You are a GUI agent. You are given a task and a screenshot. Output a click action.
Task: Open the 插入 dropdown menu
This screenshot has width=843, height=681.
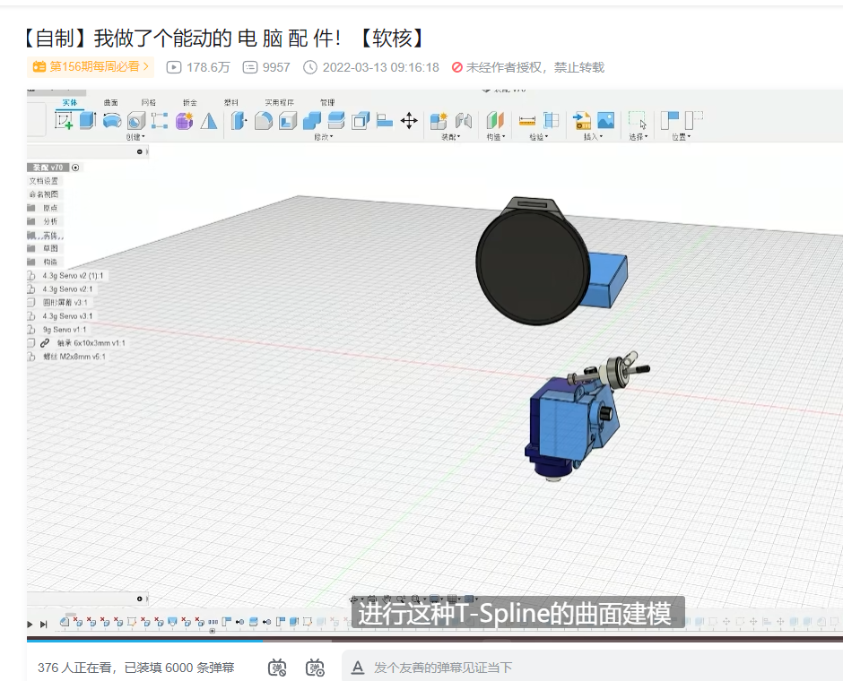594,137
